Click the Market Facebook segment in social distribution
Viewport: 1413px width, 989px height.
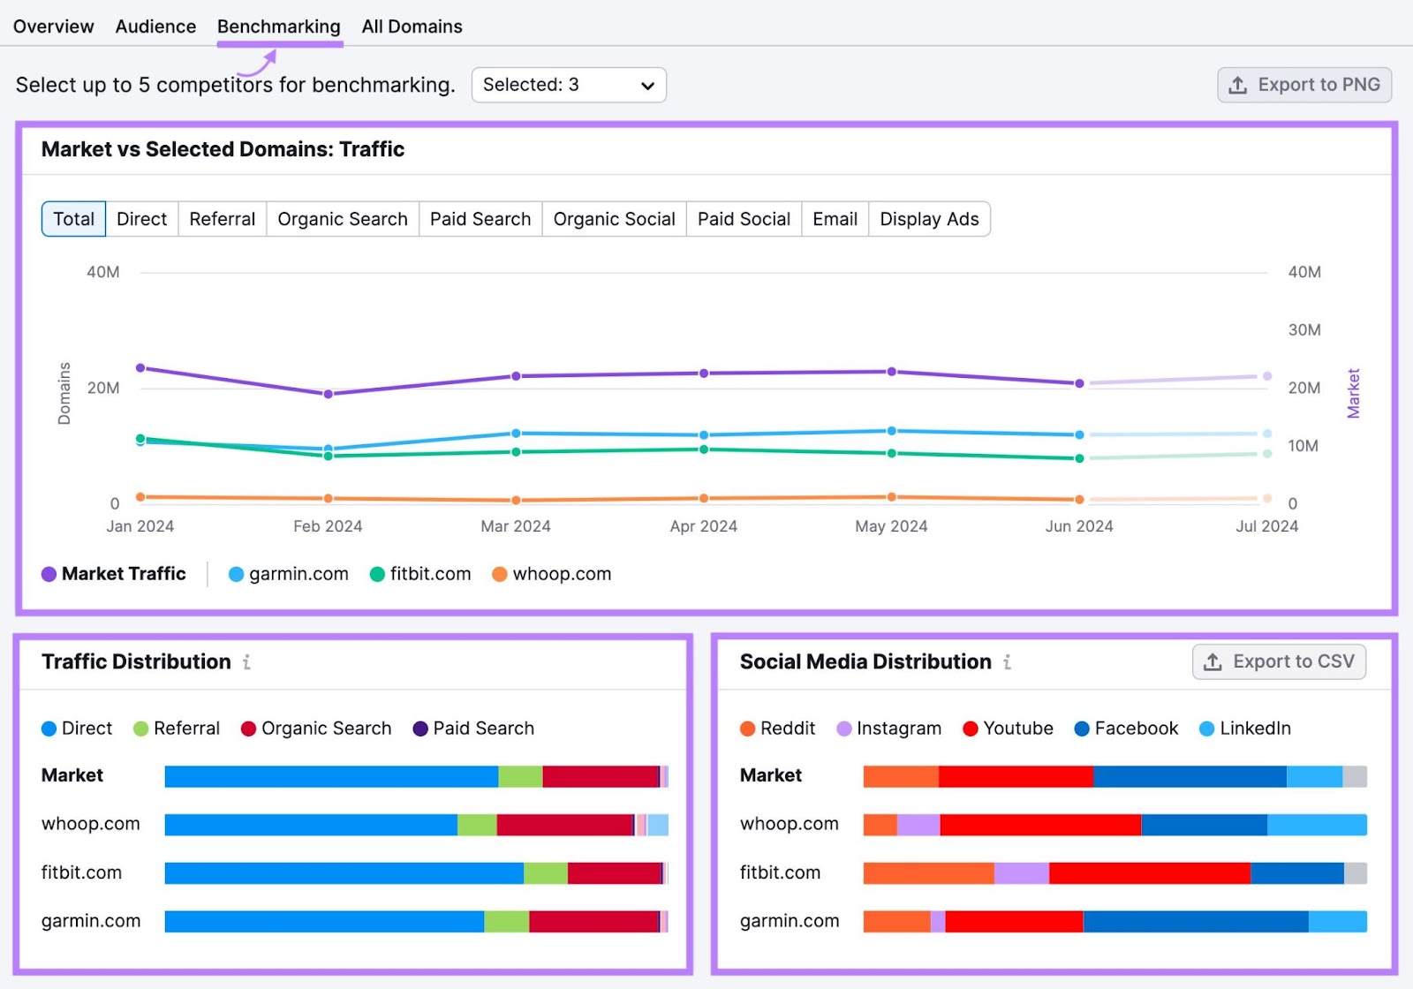click(x=1190, y=776)
